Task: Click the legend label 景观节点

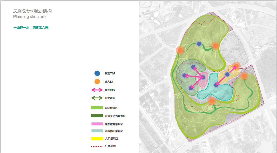Action: [110, 73]
